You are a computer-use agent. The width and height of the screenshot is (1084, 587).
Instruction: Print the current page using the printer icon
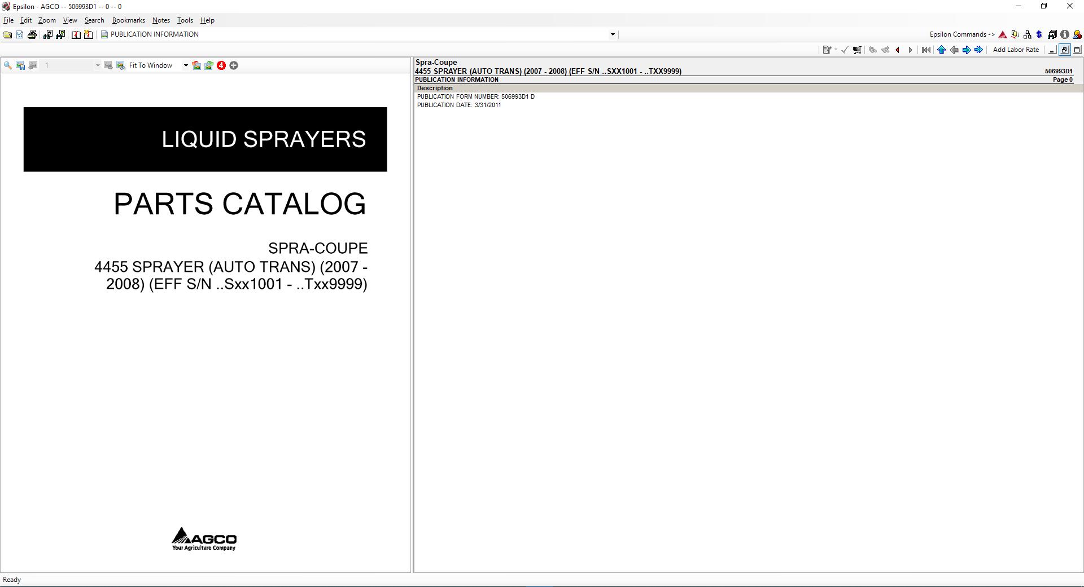click(x=32, y=34)
